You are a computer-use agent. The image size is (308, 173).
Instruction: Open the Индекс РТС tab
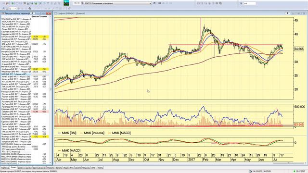coord(68,168)
